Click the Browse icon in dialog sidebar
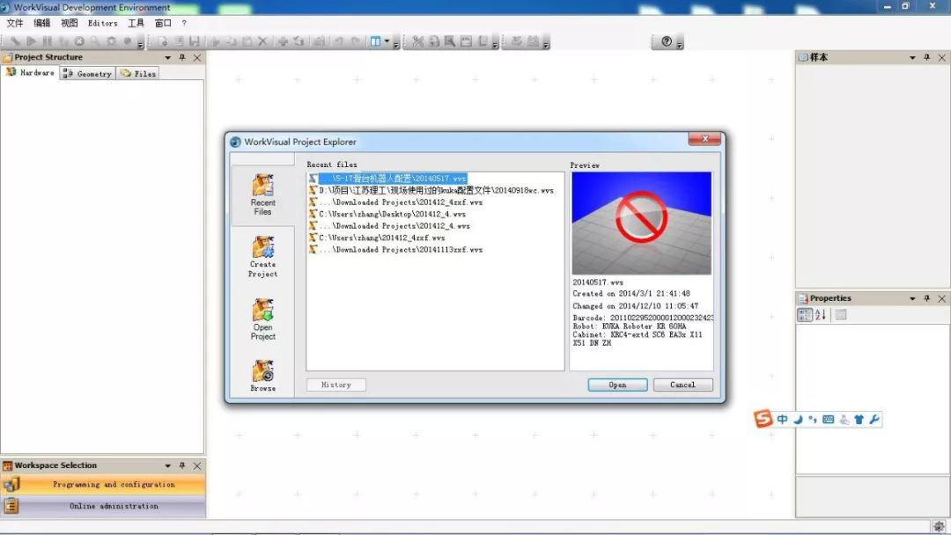This screenshot has height=535, width=951. click(262, 371)
